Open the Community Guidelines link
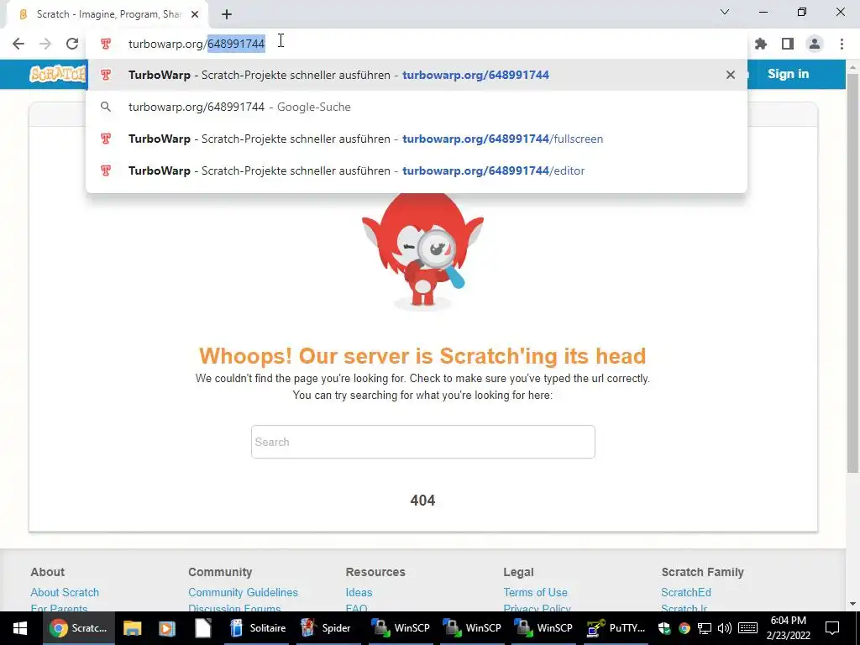860x645 pixels. (x=243, y=592)
